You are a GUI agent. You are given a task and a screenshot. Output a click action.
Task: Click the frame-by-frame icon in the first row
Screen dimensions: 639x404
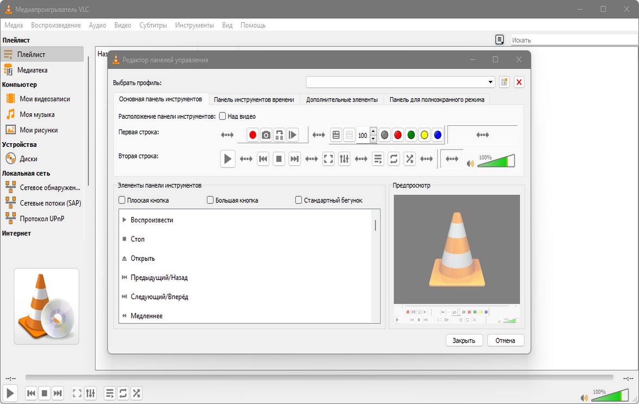293,135
